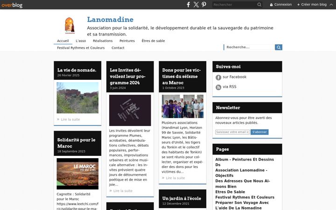Viewport: 336px width, 210px height.
Task: Focus the Recherche... blog search field
Action: (x=249, y=47)
